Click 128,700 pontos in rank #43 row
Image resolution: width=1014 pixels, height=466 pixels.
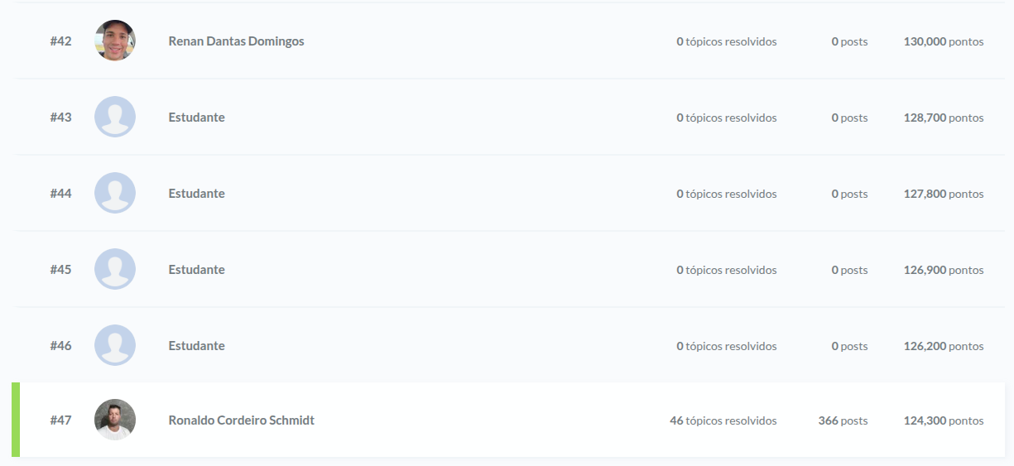tap(943, 118)
